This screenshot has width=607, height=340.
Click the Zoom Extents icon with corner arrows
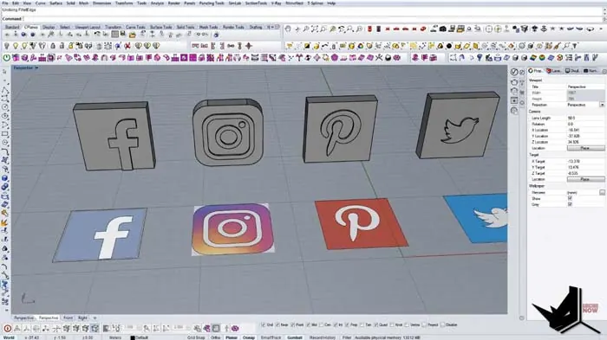[x=314, y=29]
